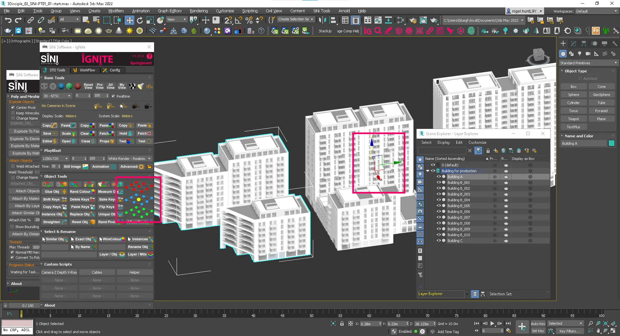Click the help question mark in IgNite
Screen dimensions: 620x336
150,56
